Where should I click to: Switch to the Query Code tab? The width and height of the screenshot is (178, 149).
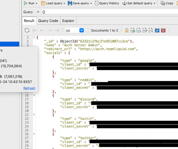coord(48,21)
